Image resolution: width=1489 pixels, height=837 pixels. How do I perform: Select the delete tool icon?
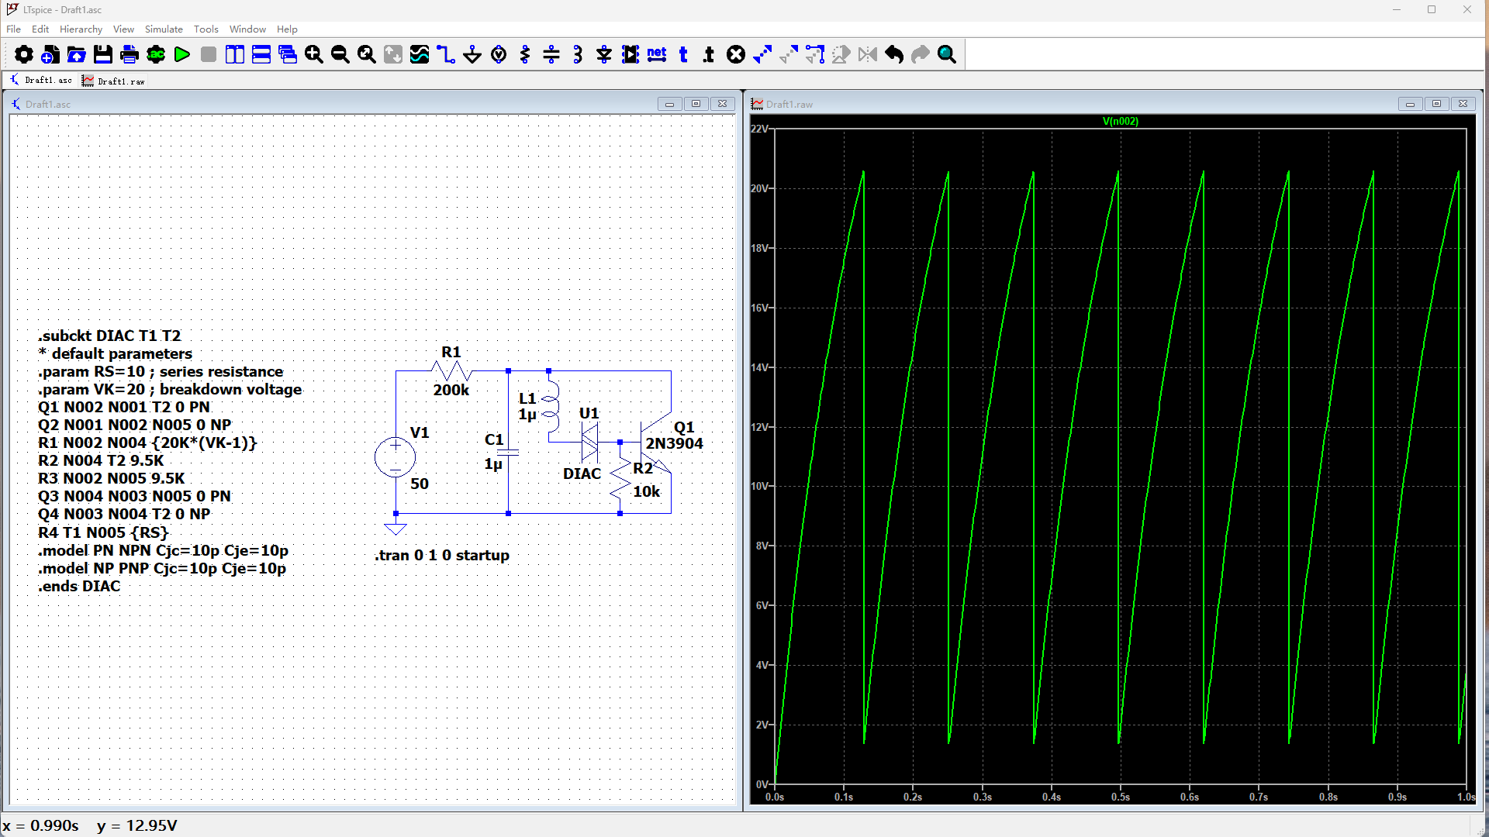click(736, 54)
